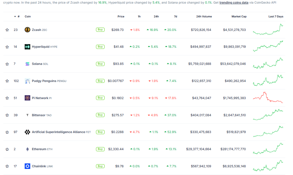Image resolution: width=293 pixels, height=175 pixels.
Task: Toggle the favorite star for Zcash
Action: point(7,29)
